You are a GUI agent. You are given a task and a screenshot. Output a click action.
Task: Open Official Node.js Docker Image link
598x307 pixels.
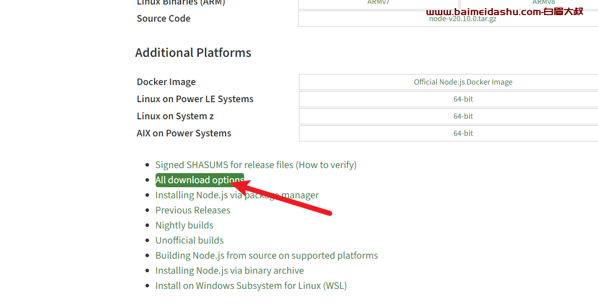(463, 82)
